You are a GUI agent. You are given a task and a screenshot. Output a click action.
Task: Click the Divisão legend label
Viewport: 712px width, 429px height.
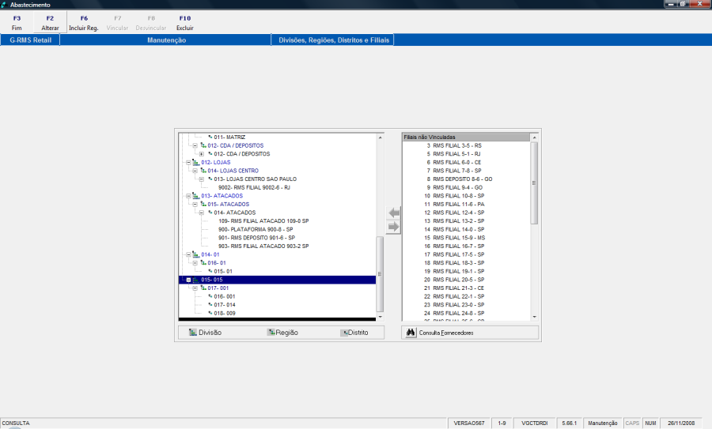click(x=210, y=333)
